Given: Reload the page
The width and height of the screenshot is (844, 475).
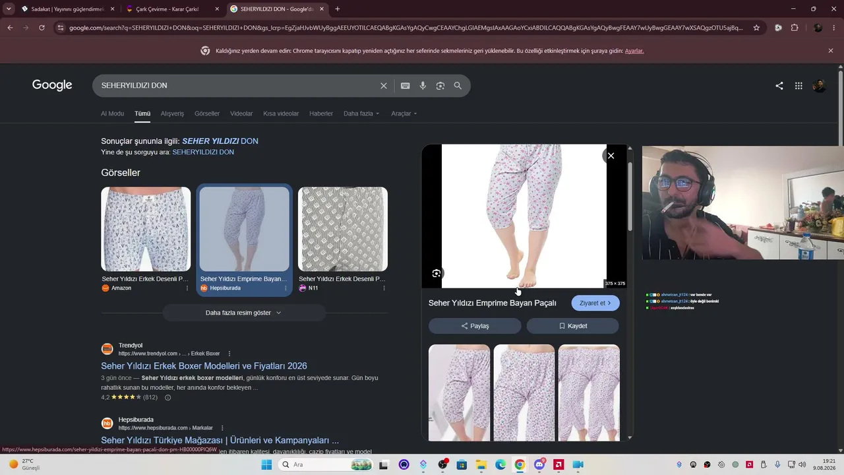Looking at the screenshot, I should tap(42, 28).
